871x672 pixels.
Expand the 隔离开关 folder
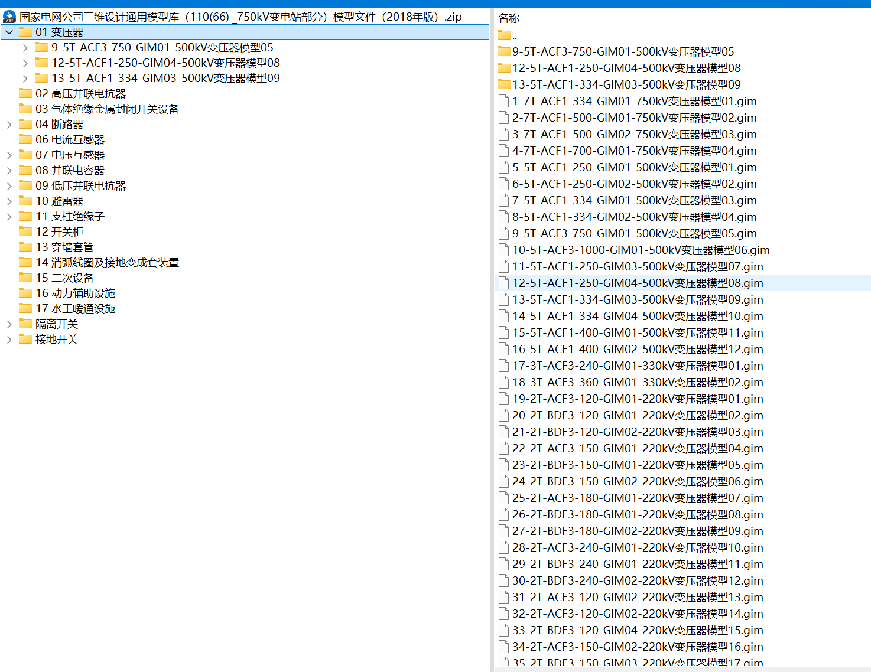tap(9, 324)
